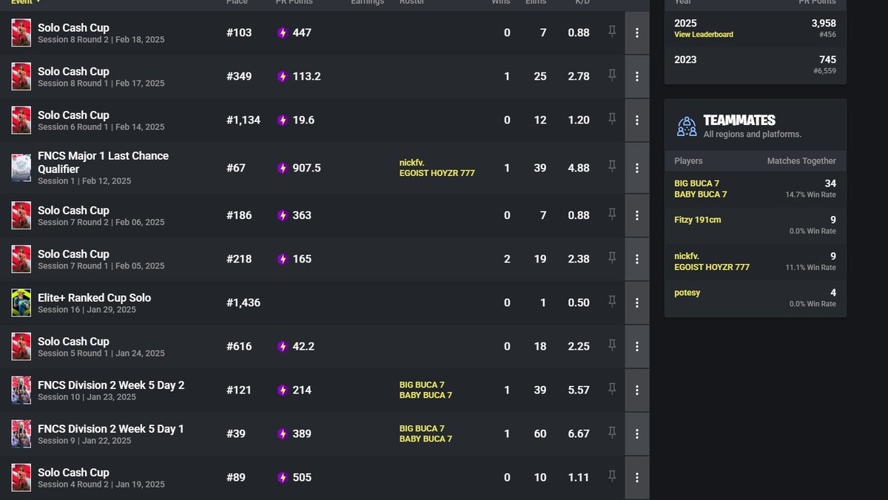Pin the FNCS Major 1 Last Chance Qualifier row
This screenshot has width=888, height=500.
(612, 166)
